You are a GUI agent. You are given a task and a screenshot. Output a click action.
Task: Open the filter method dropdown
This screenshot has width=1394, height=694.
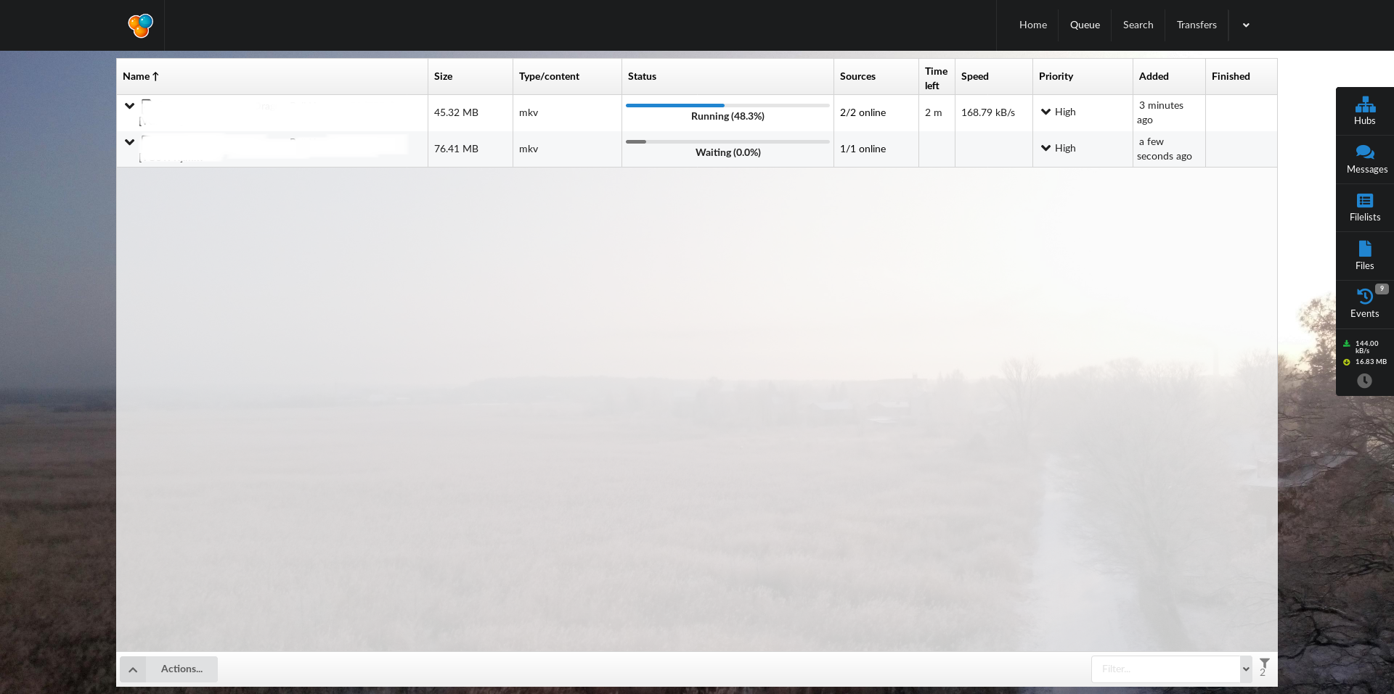(x=1247, y=669)
